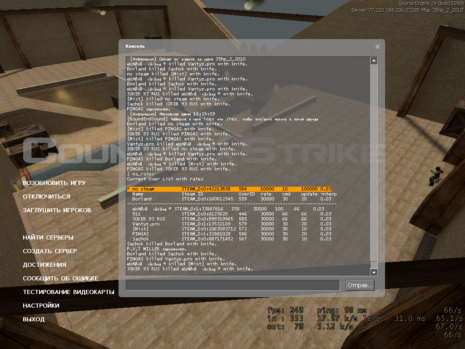This screenshot has height=349, width=465.
Task: Click the Консоль window title
Action: [x=135, y=46]
